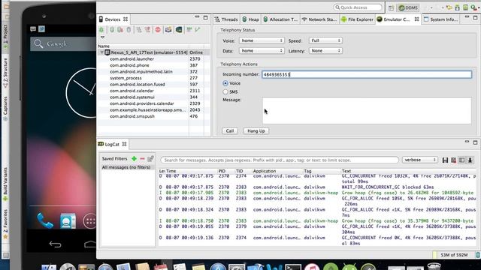The height and width of the screenshot is (270, 481).
Task: Click the Quick Access search box
Action: pyautogui.click(x=358, y=7)
